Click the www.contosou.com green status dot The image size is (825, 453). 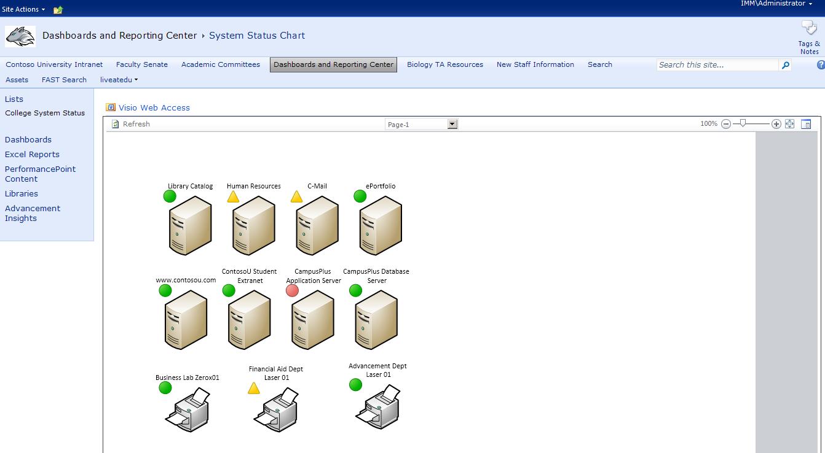[x=165, y=290]
